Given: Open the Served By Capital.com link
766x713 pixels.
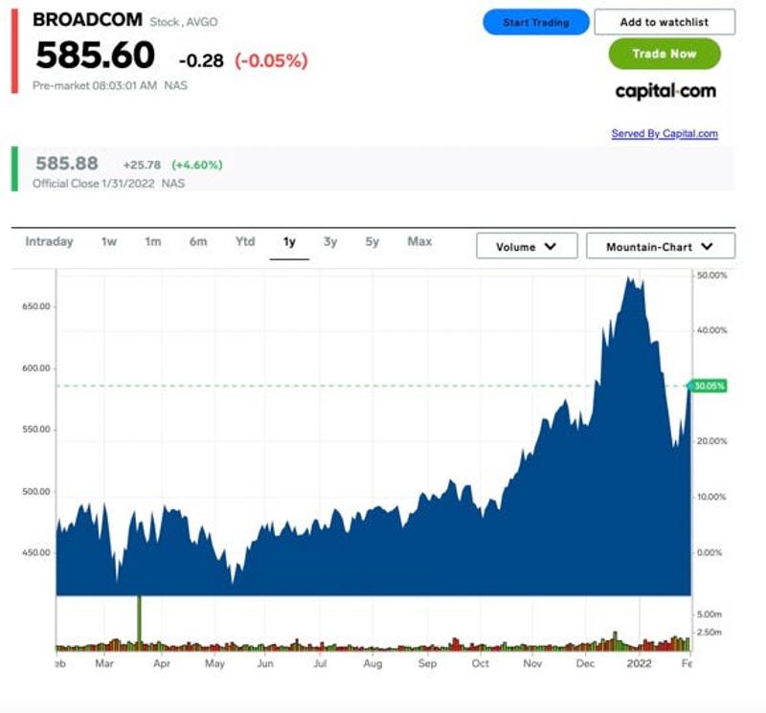Looking at the screenshot, I should 665,133.
